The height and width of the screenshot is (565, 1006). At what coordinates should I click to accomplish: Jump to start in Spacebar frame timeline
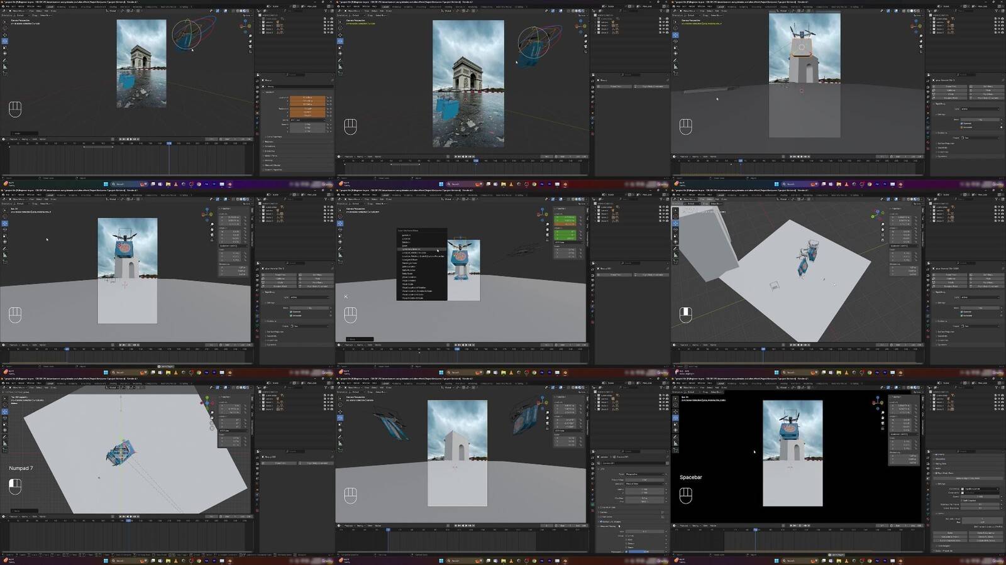pyautogui.click(x=791, y=525)
